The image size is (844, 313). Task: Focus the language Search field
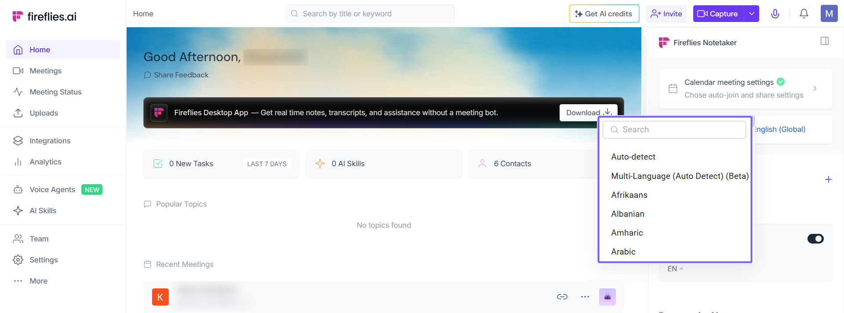674,130
